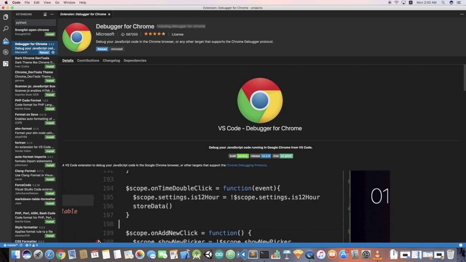Click the five-star rating

pyautogui.click(x=155, y=34)
